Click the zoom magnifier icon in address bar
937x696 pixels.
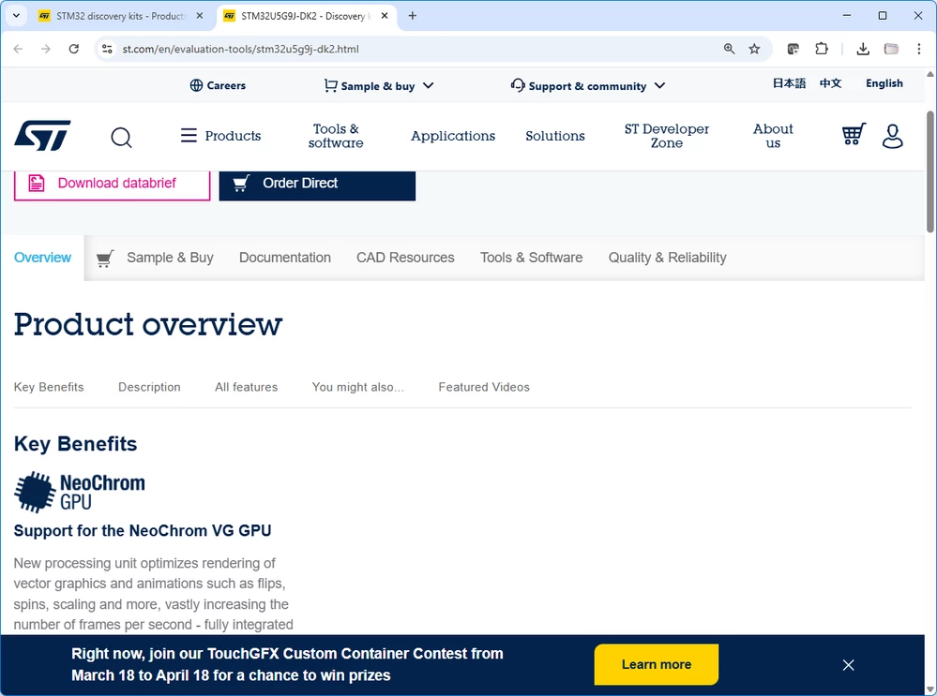(x=729, y=49)
